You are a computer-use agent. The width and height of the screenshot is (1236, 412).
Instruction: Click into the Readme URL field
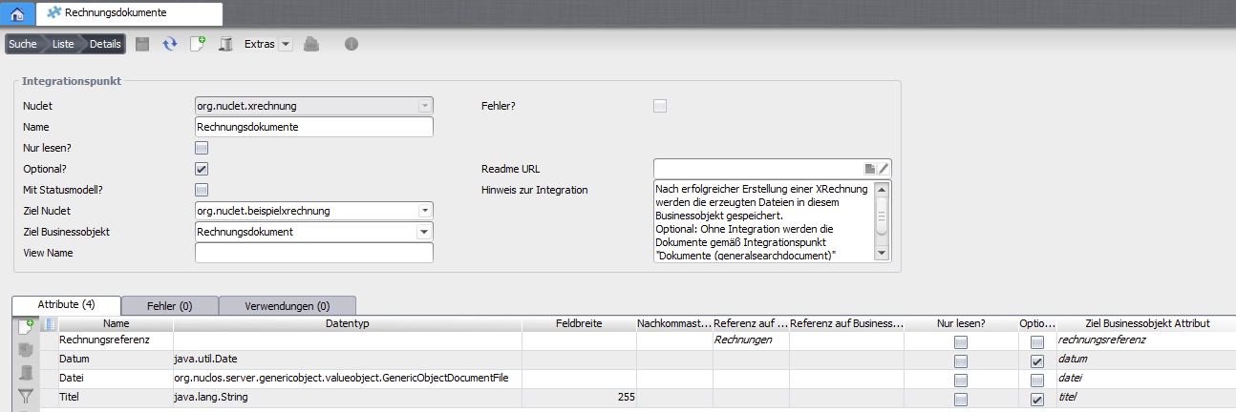coord(757,169)
